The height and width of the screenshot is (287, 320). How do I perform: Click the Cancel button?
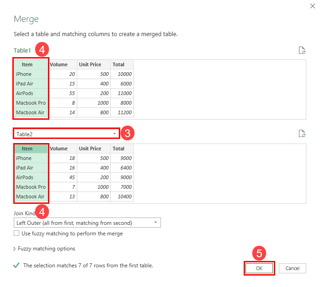tap(293, 268)
